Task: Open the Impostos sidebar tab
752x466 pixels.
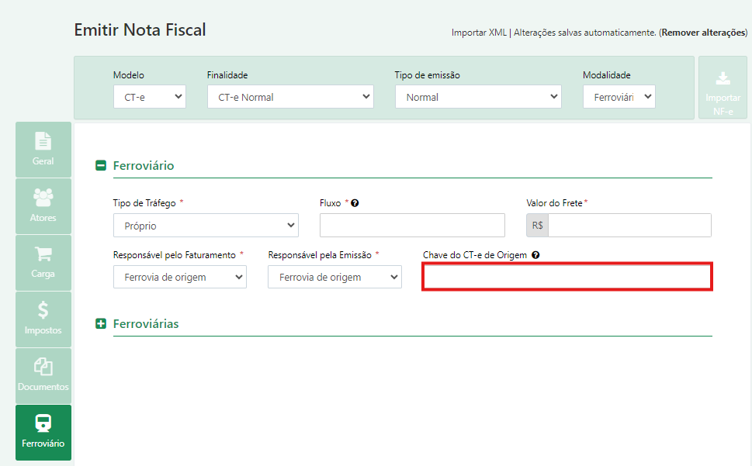Action: [43, 319]
